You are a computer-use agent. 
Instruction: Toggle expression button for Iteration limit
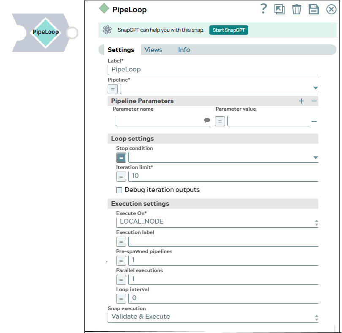[121, 176]
